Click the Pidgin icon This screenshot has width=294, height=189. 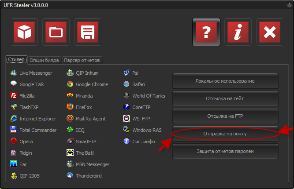tap(14, 153)
